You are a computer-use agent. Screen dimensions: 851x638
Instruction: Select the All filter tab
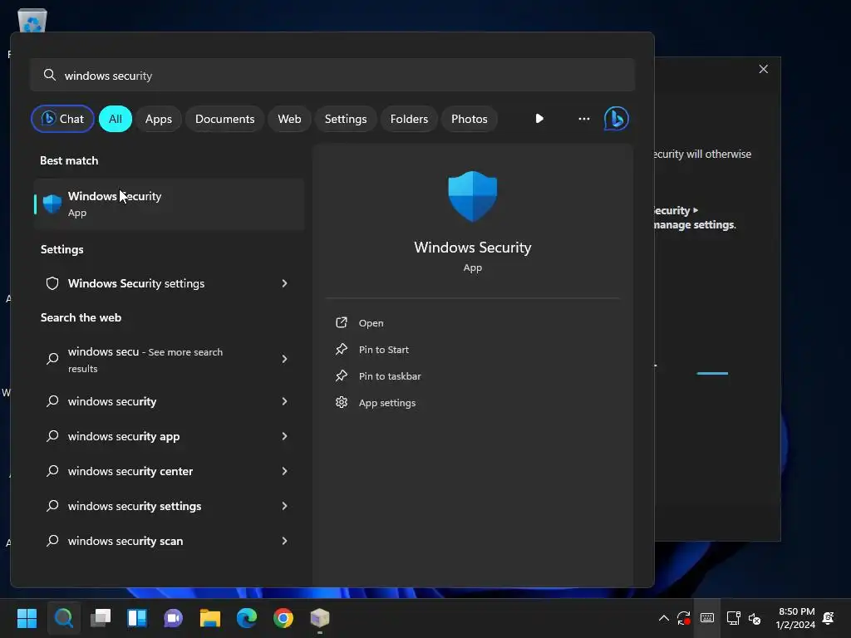point(115,119)
